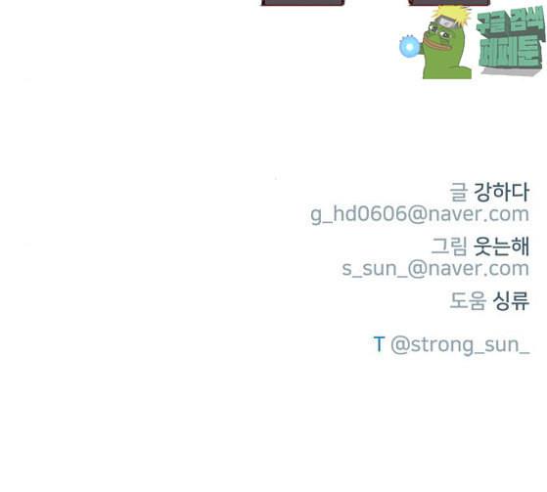The image size is (547, 492).
Task: Select the artist name 웃는해
Action: 501,246
